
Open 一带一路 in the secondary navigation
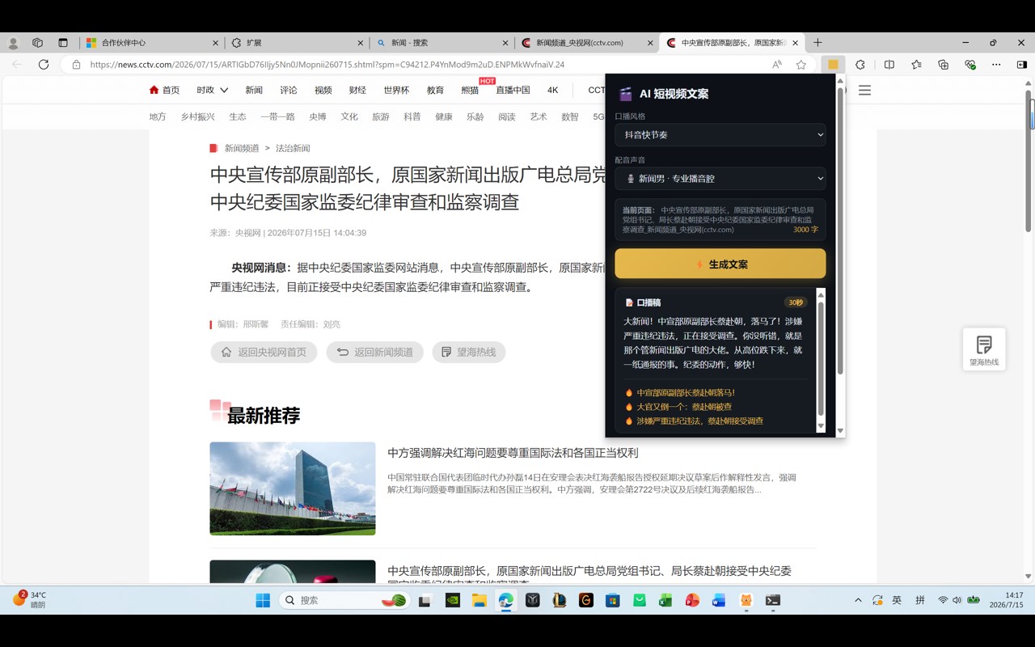[x=277, y=116]
